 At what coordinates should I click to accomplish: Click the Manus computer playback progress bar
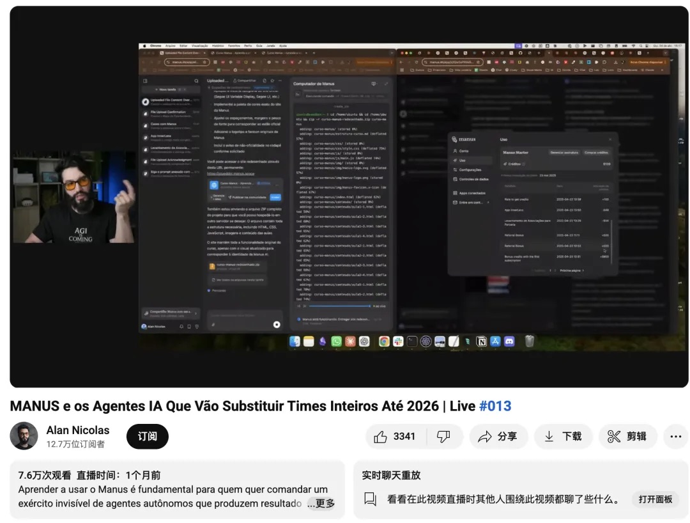[340, 306]
